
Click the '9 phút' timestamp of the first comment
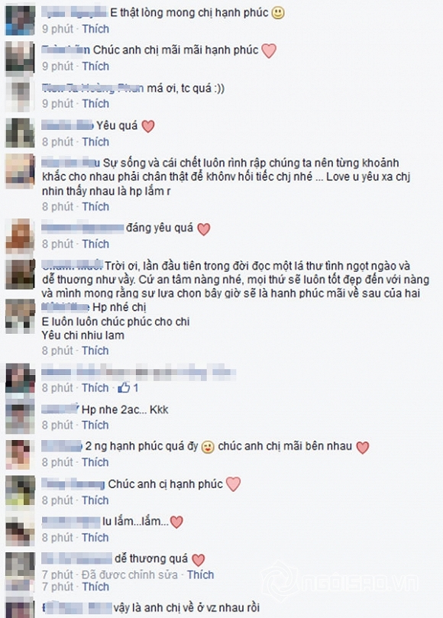tap(58, 29)
